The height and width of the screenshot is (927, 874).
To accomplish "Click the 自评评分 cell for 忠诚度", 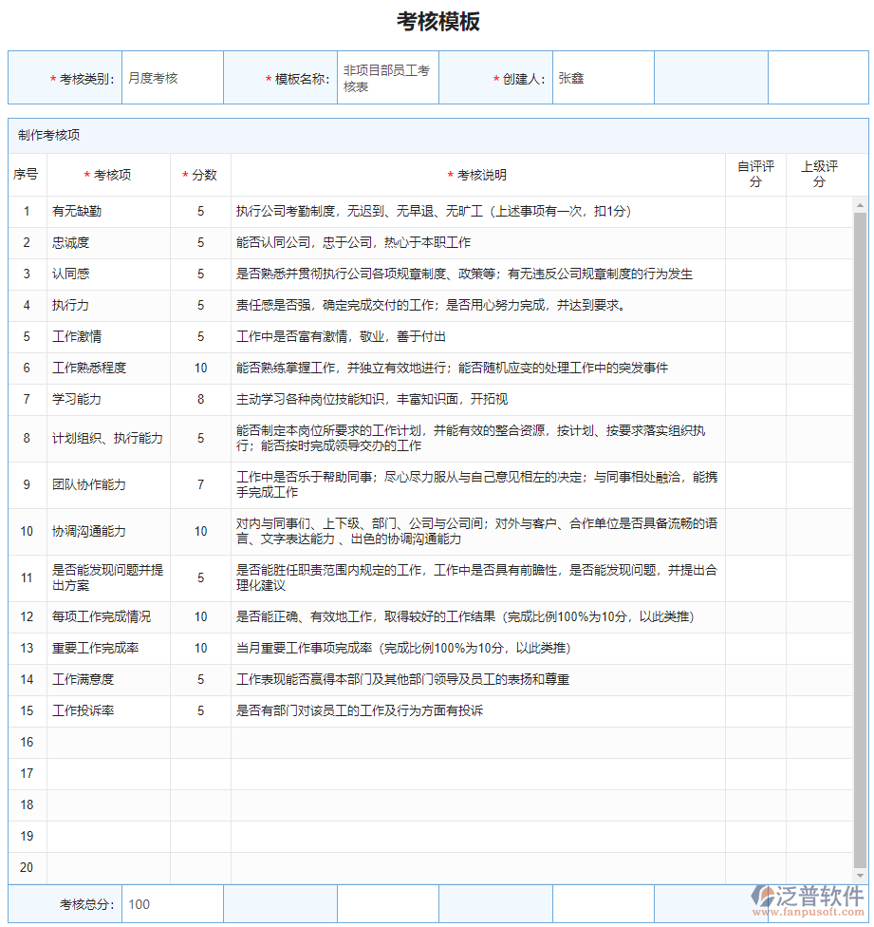I will click(754, 242).
